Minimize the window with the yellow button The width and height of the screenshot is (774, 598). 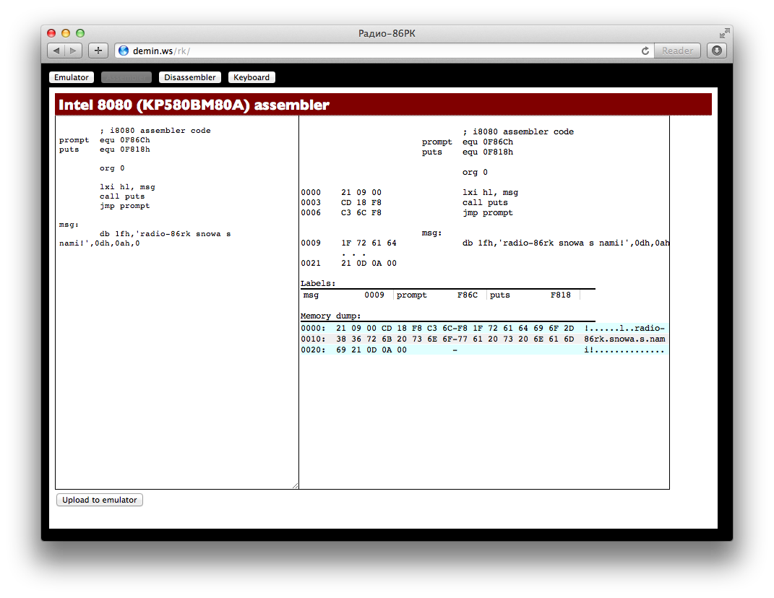pyautogui.click(x=66, y=33)
